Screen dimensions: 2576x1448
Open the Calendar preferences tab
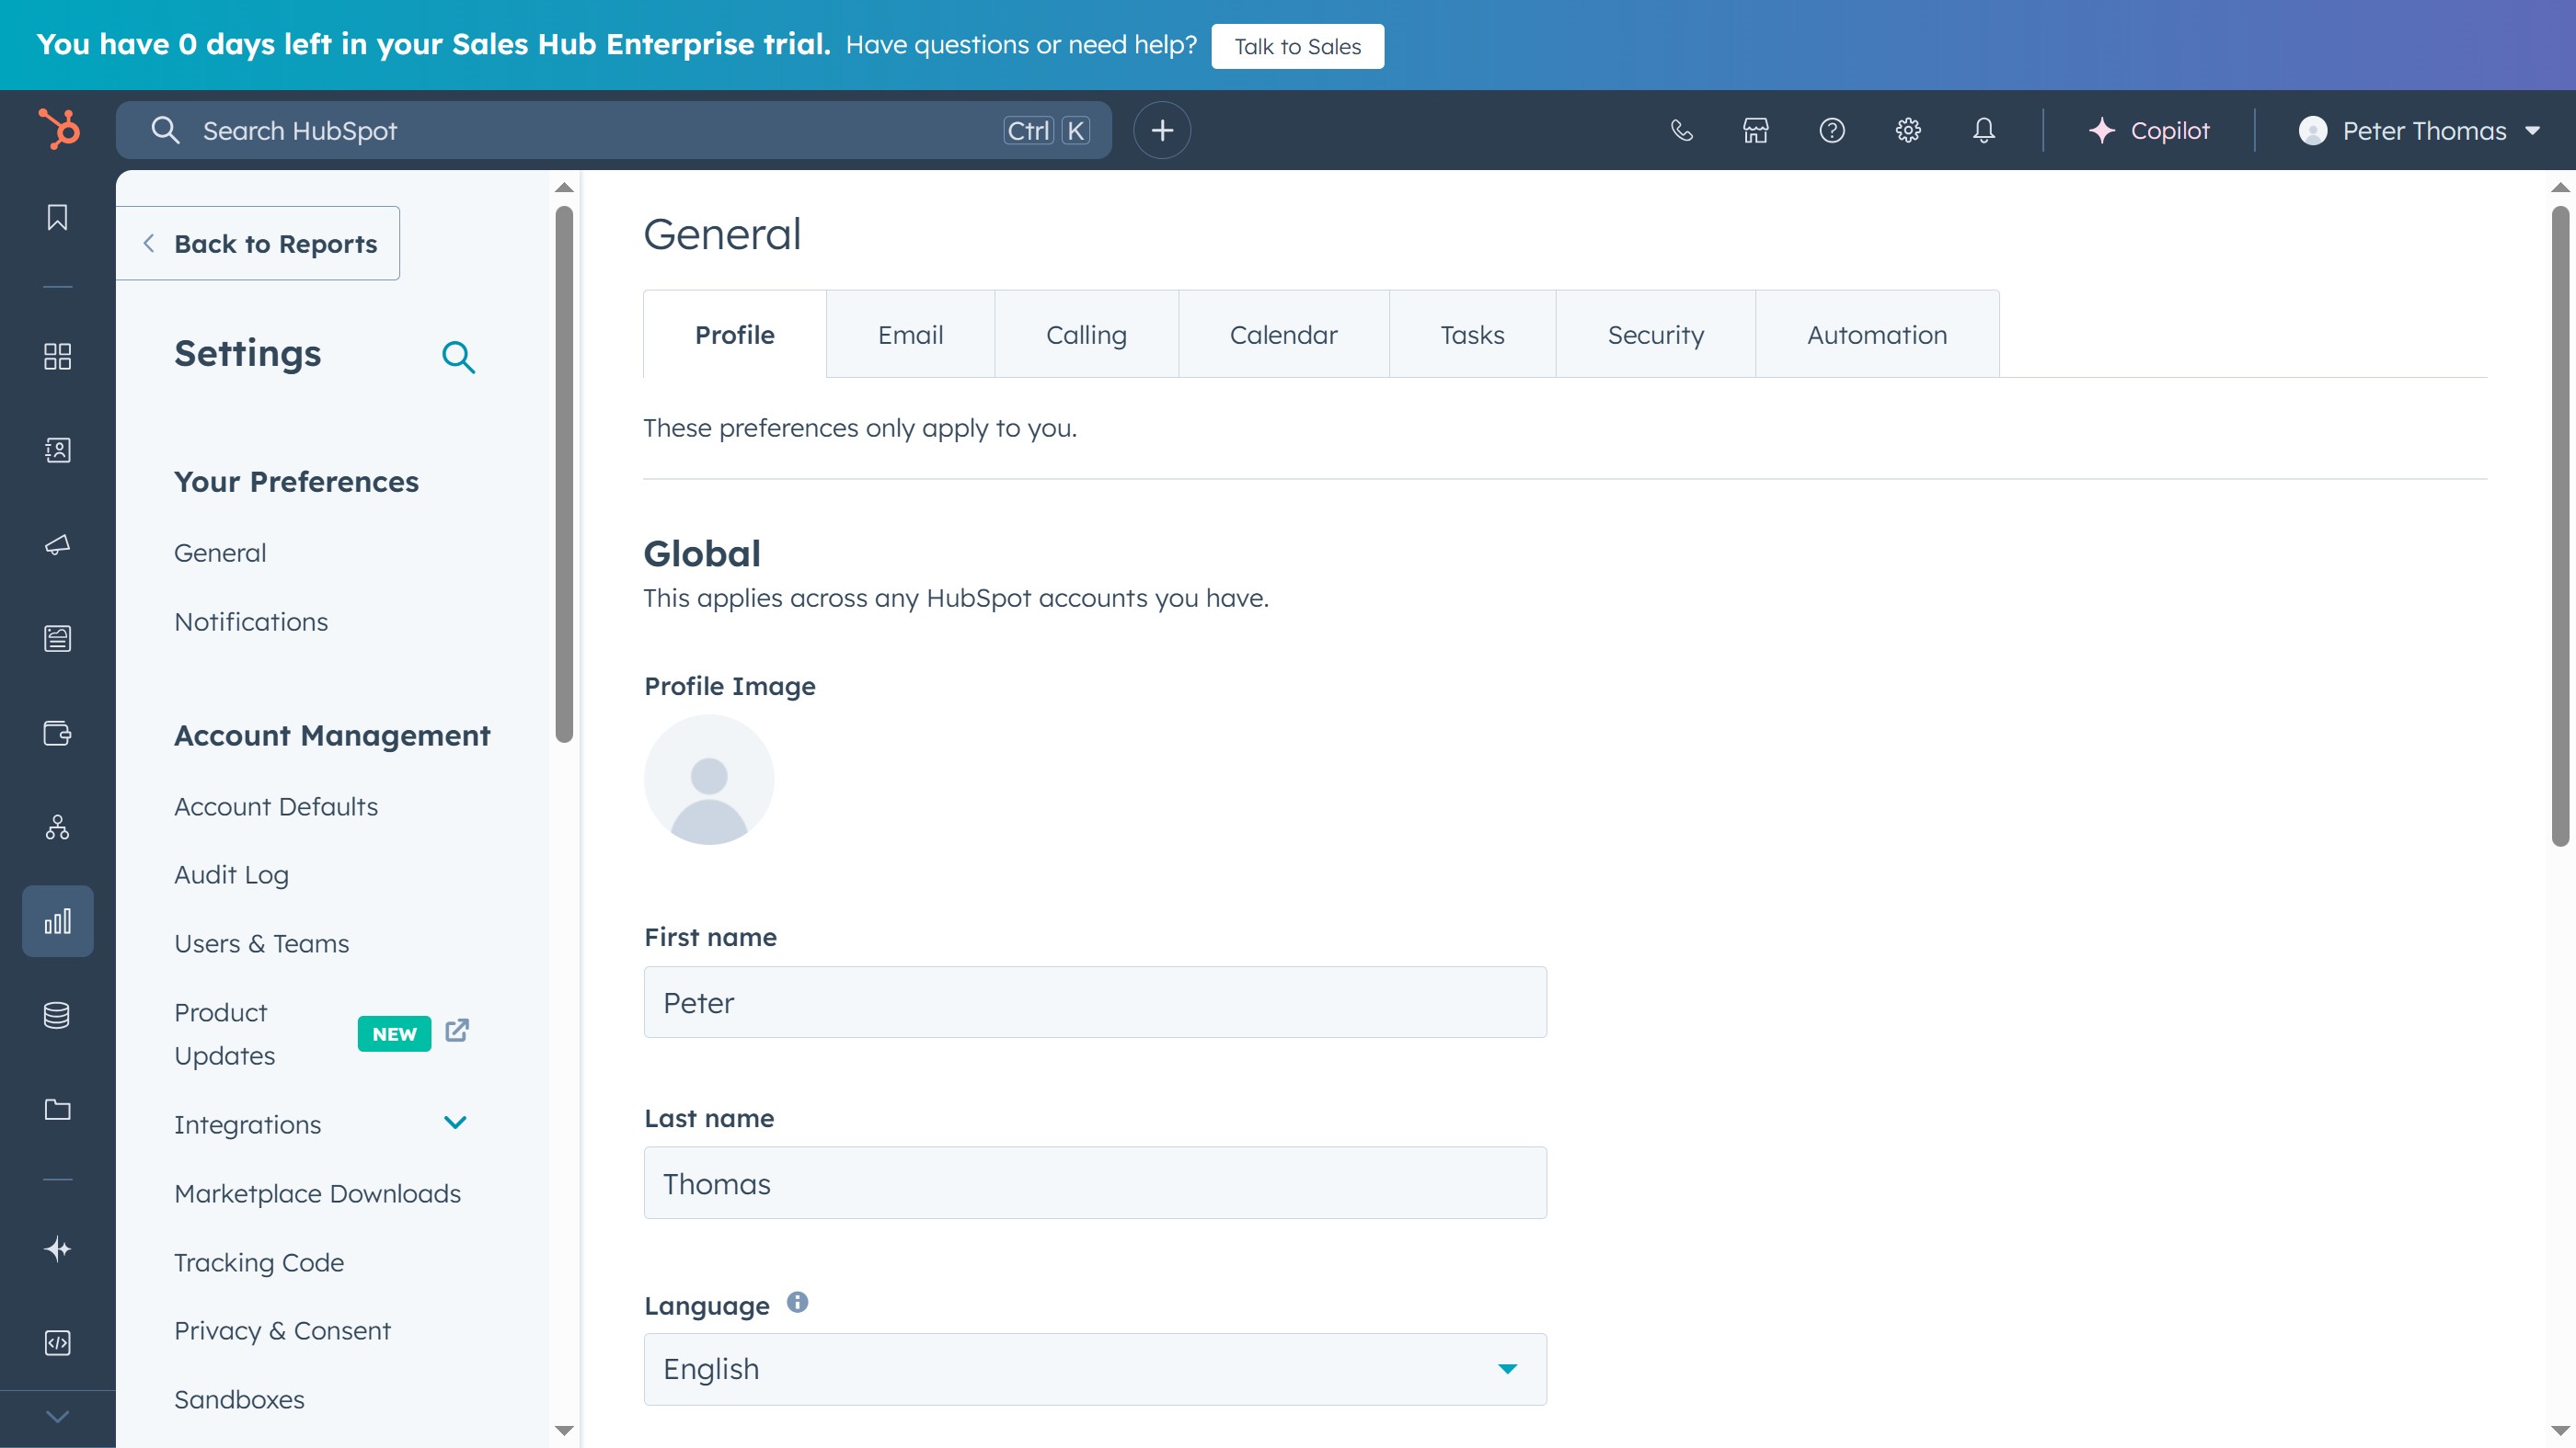click(1283, 334)
